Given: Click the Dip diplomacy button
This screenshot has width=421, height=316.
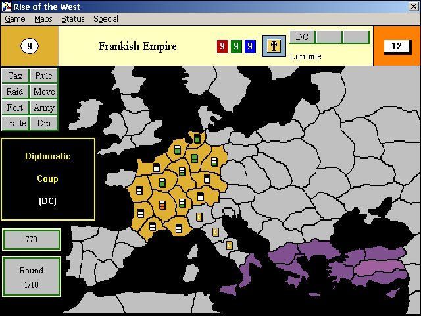Looking at the screenshot, I should point(43,123).
